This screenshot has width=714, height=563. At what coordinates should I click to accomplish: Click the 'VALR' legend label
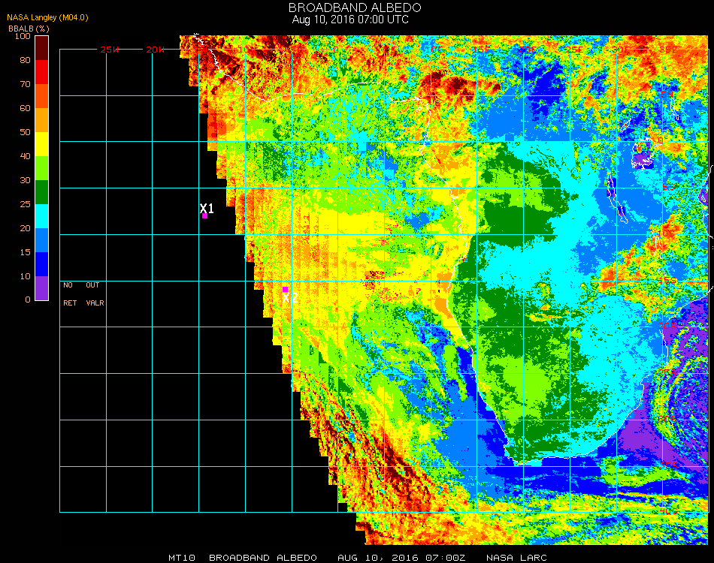[95, 303]
